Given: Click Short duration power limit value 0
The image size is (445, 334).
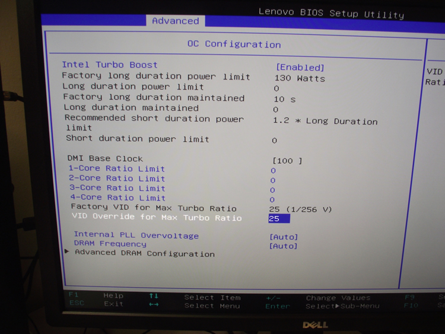Looking at the screenshot, I should pyautogui.click(x=274, y=141).
